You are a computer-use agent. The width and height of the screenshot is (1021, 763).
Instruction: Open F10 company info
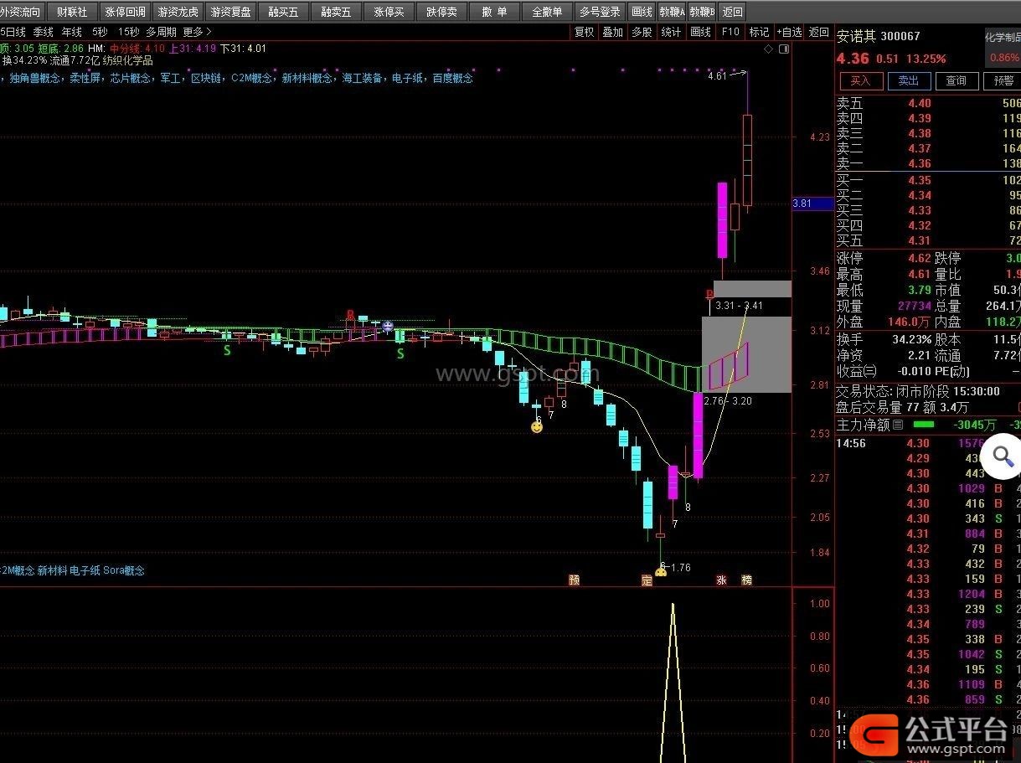[730, 32]
